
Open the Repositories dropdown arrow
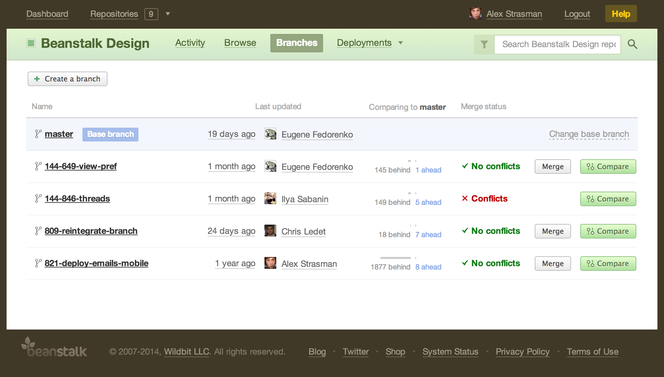(168, 14)
